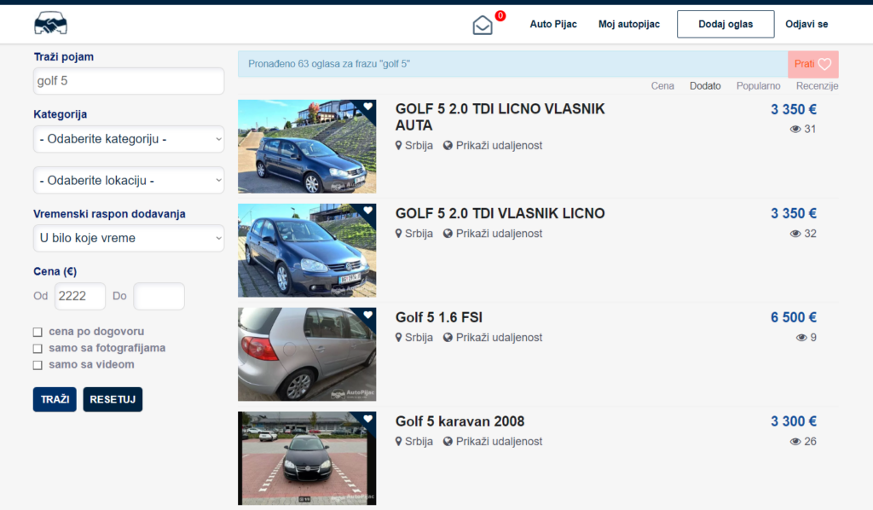Open the Odaberite lokaciju dropdown
The width and height of the screenshot is (873, 510).
[129, 181]
